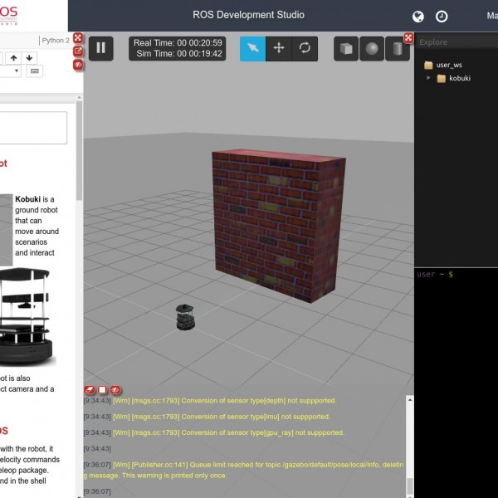Image resolution: width=498 pixels, height=498 pixels.
Task: Click the empty notebook cell input box
Action: coord(33,127)
